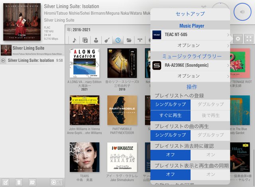Browse by artist using the person icon
The width and height of the screenshot is (255, 187).
(x=96, y=40)
